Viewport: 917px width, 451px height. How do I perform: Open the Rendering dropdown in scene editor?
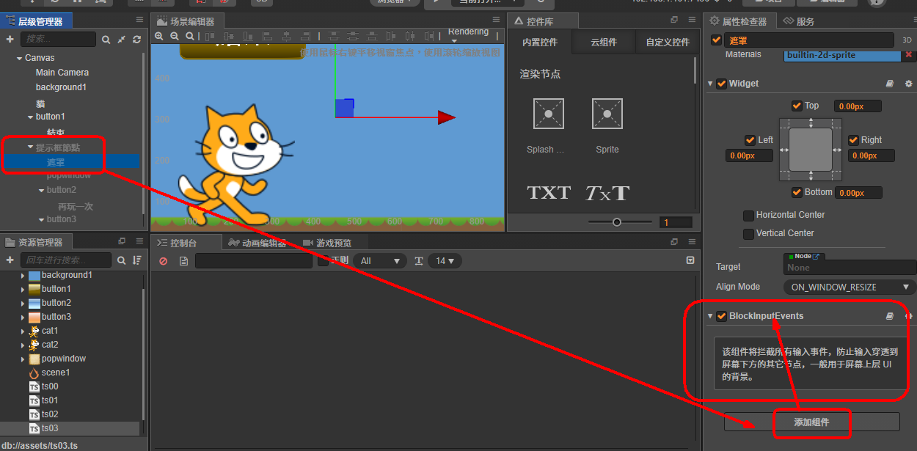tap(469, 35)
